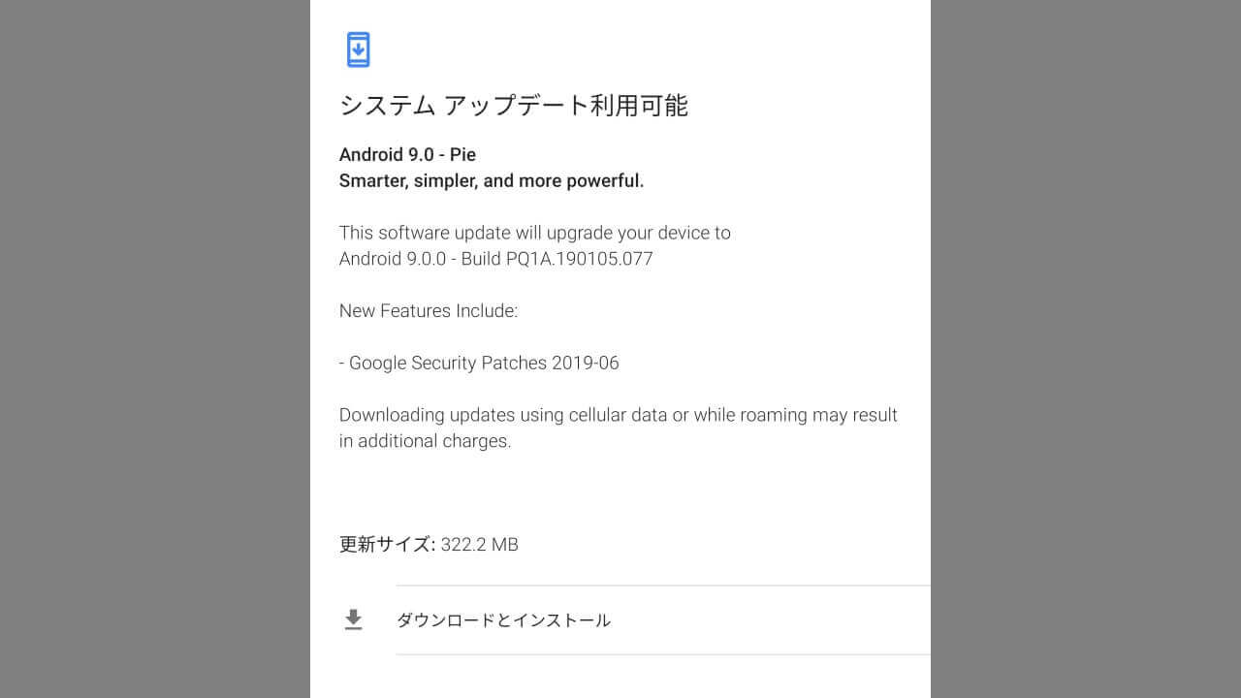Tap ダウンロードとインストール button
Image resolution: width=1241 pixels, height=698 pixels.
pyautogui.click(x=620, y=620)
